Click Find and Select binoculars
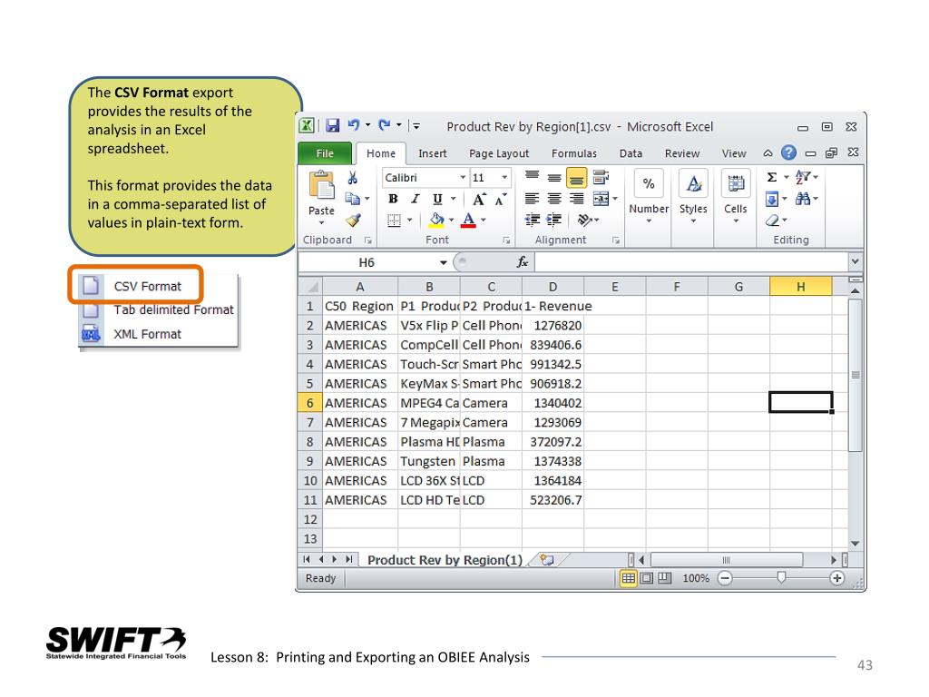Viewport: 929px width, 697px height. [x=803, y=199]
